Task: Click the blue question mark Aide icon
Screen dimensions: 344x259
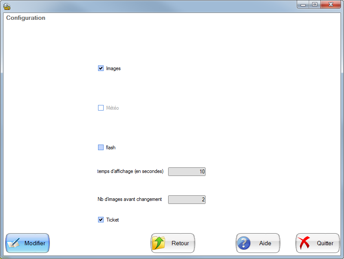Action: tap(244, 243)
